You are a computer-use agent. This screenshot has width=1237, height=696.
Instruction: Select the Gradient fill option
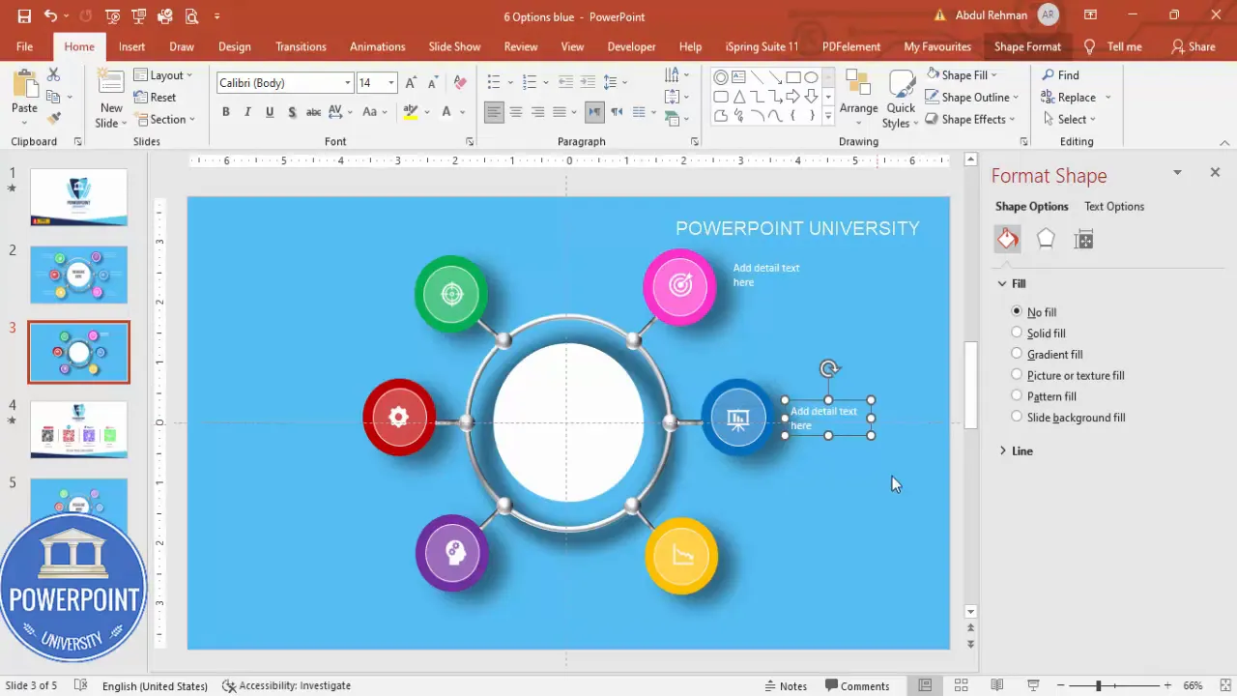tap(1017, 354)
